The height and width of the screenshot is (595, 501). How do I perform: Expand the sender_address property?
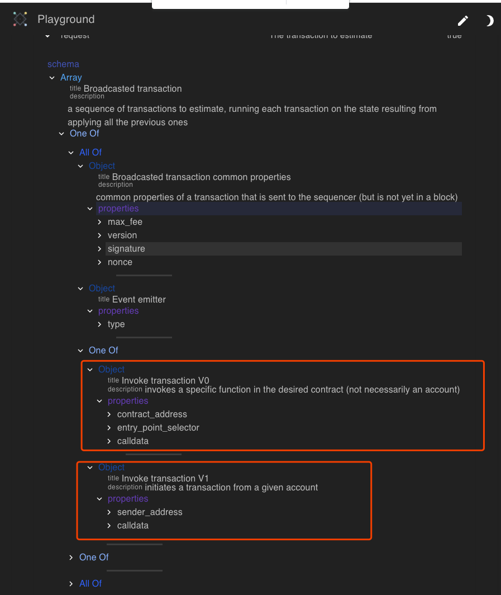tap(108, 512)
